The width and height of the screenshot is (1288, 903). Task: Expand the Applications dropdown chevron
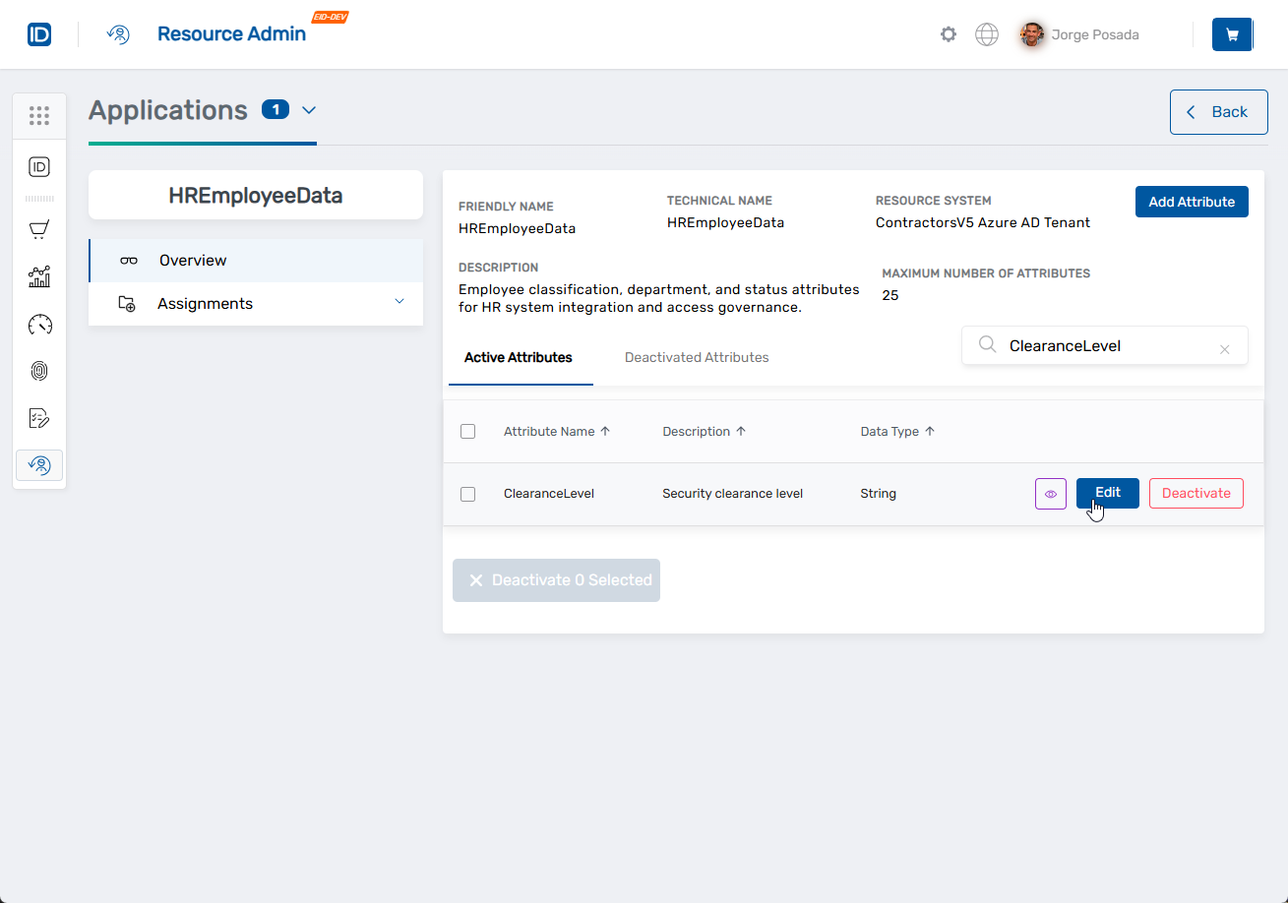pos(309,110)
